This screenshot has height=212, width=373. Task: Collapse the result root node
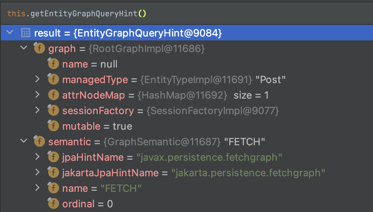click(10, 33)
